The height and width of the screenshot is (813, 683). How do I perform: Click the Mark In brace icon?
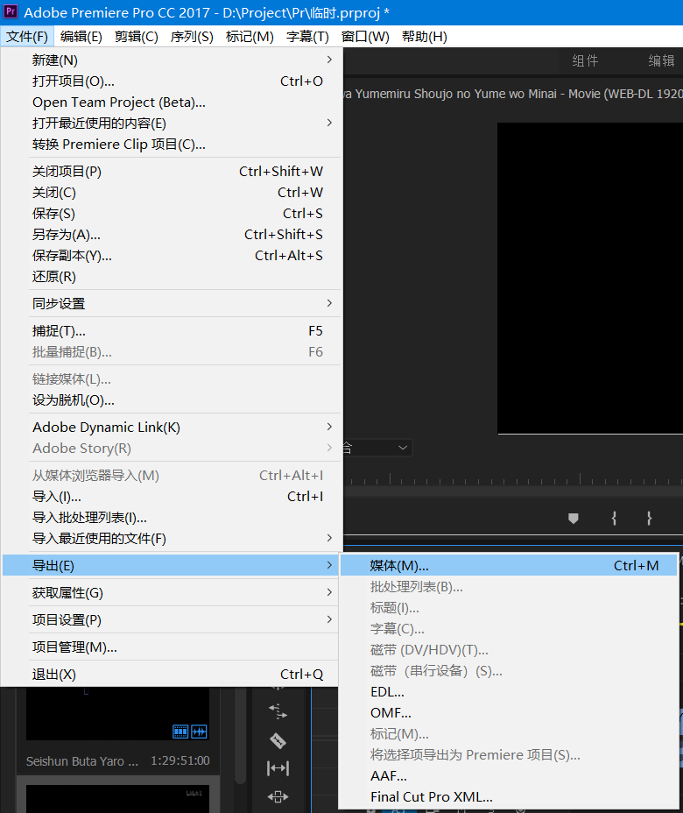pyautogui.click(x=614, y=518)
